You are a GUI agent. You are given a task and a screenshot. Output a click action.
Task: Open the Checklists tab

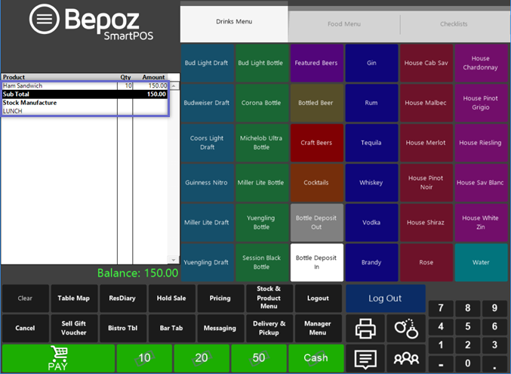(x=454, y=24)
